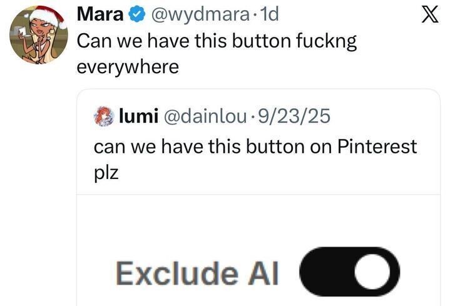Viewport: 450px width, 306px height.
Task: Click the word everywhere in Mara's post
Action: click(x=127, y=66)
